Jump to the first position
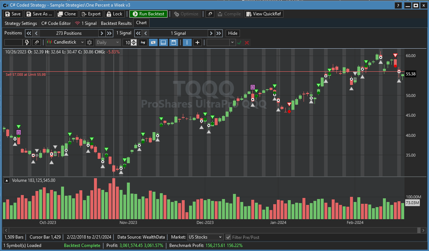This screenshot has width=429, height=251. point(29,33)
